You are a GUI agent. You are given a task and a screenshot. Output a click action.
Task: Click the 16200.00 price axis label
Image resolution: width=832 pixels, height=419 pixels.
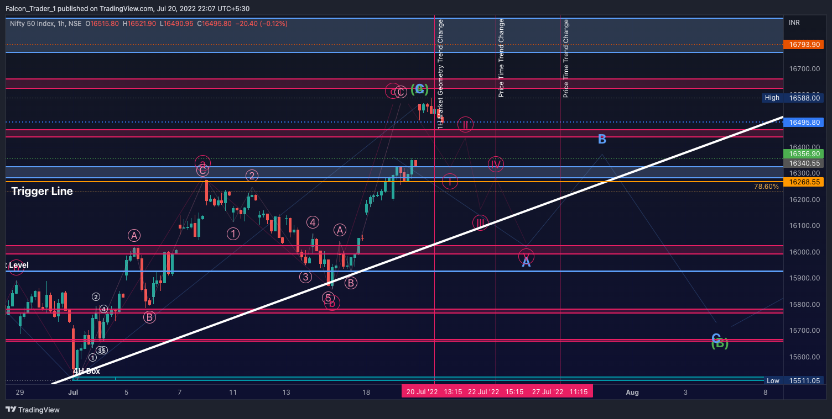pos(804,199)
